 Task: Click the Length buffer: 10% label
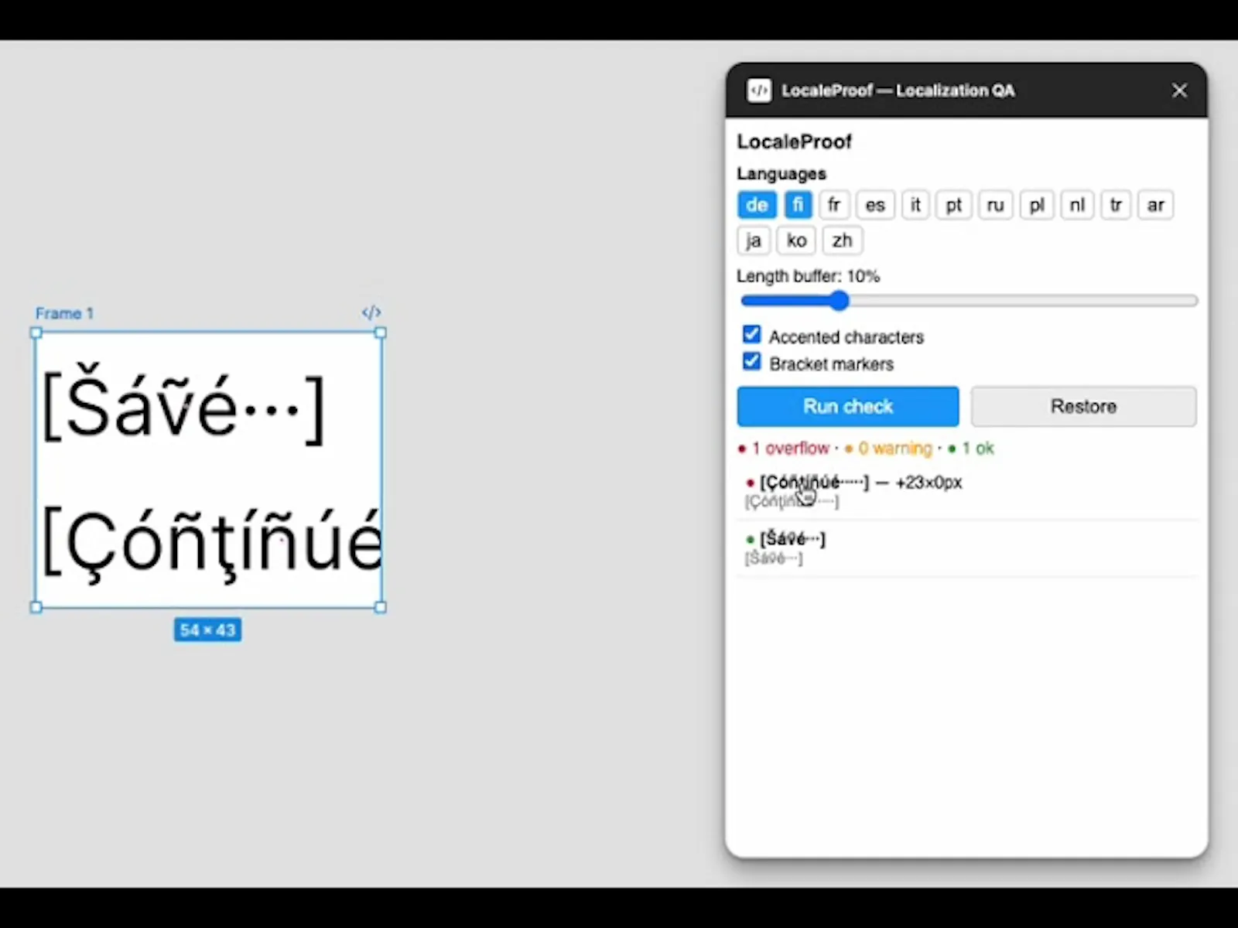click(808, 276)
